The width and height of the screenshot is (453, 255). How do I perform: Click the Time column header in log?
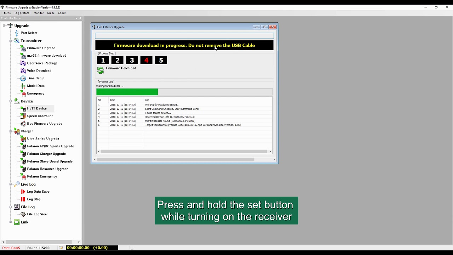click(x=112, y=100)
